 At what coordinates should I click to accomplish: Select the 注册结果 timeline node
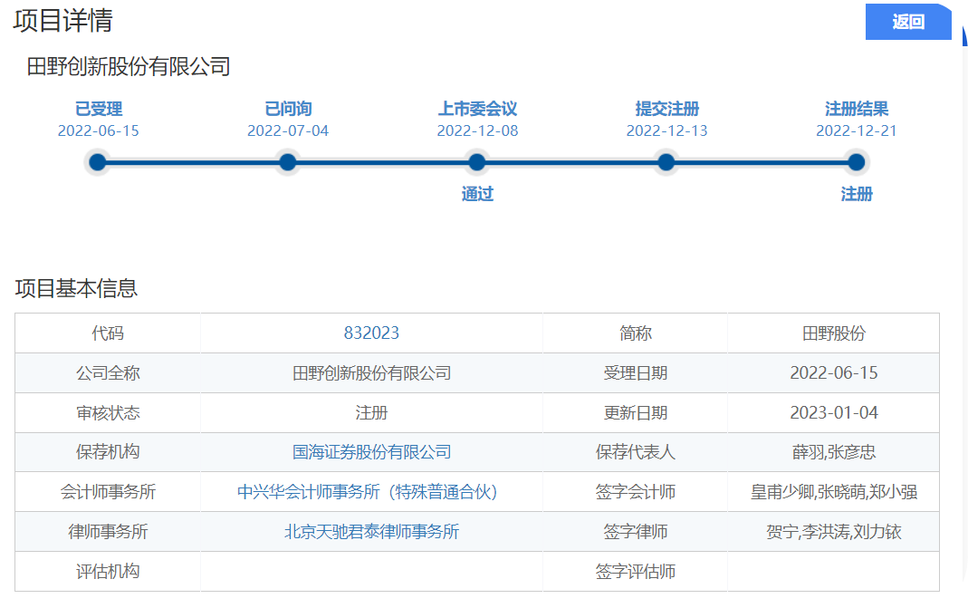coord(857,162)
